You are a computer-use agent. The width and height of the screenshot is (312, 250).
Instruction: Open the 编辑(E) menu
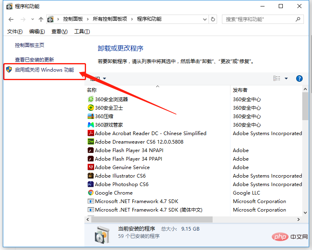click(37, 31)
